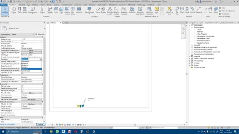The width and height of the screenshot is (239, 134).
Task: Select the Eixo cortina grid tool
Action: coord(73,10)
